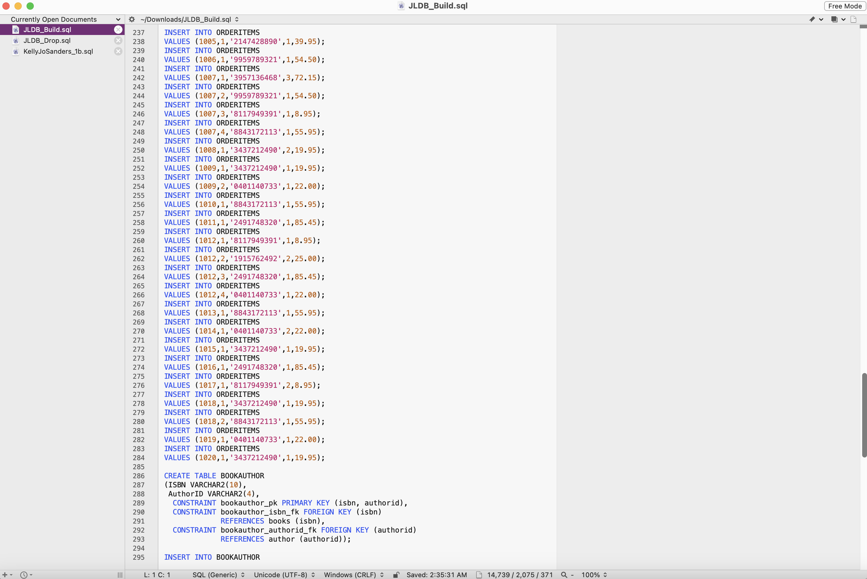Toggle the file lock icon

click(396, 574)
